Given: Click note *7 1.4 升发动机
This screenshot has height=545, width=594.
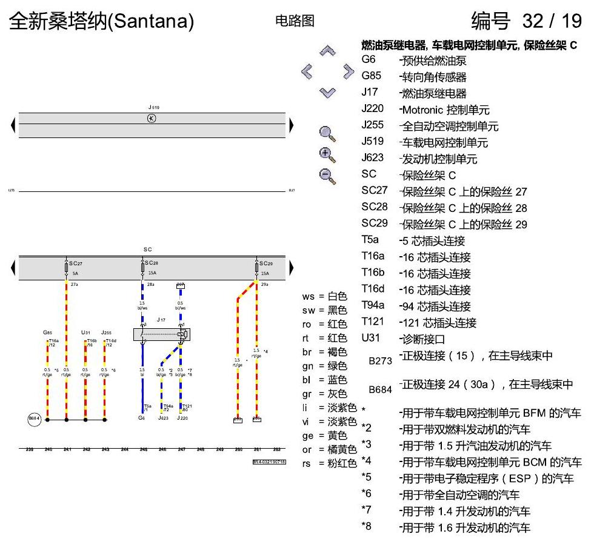Looking at the screenshot, I should [446, 510].
